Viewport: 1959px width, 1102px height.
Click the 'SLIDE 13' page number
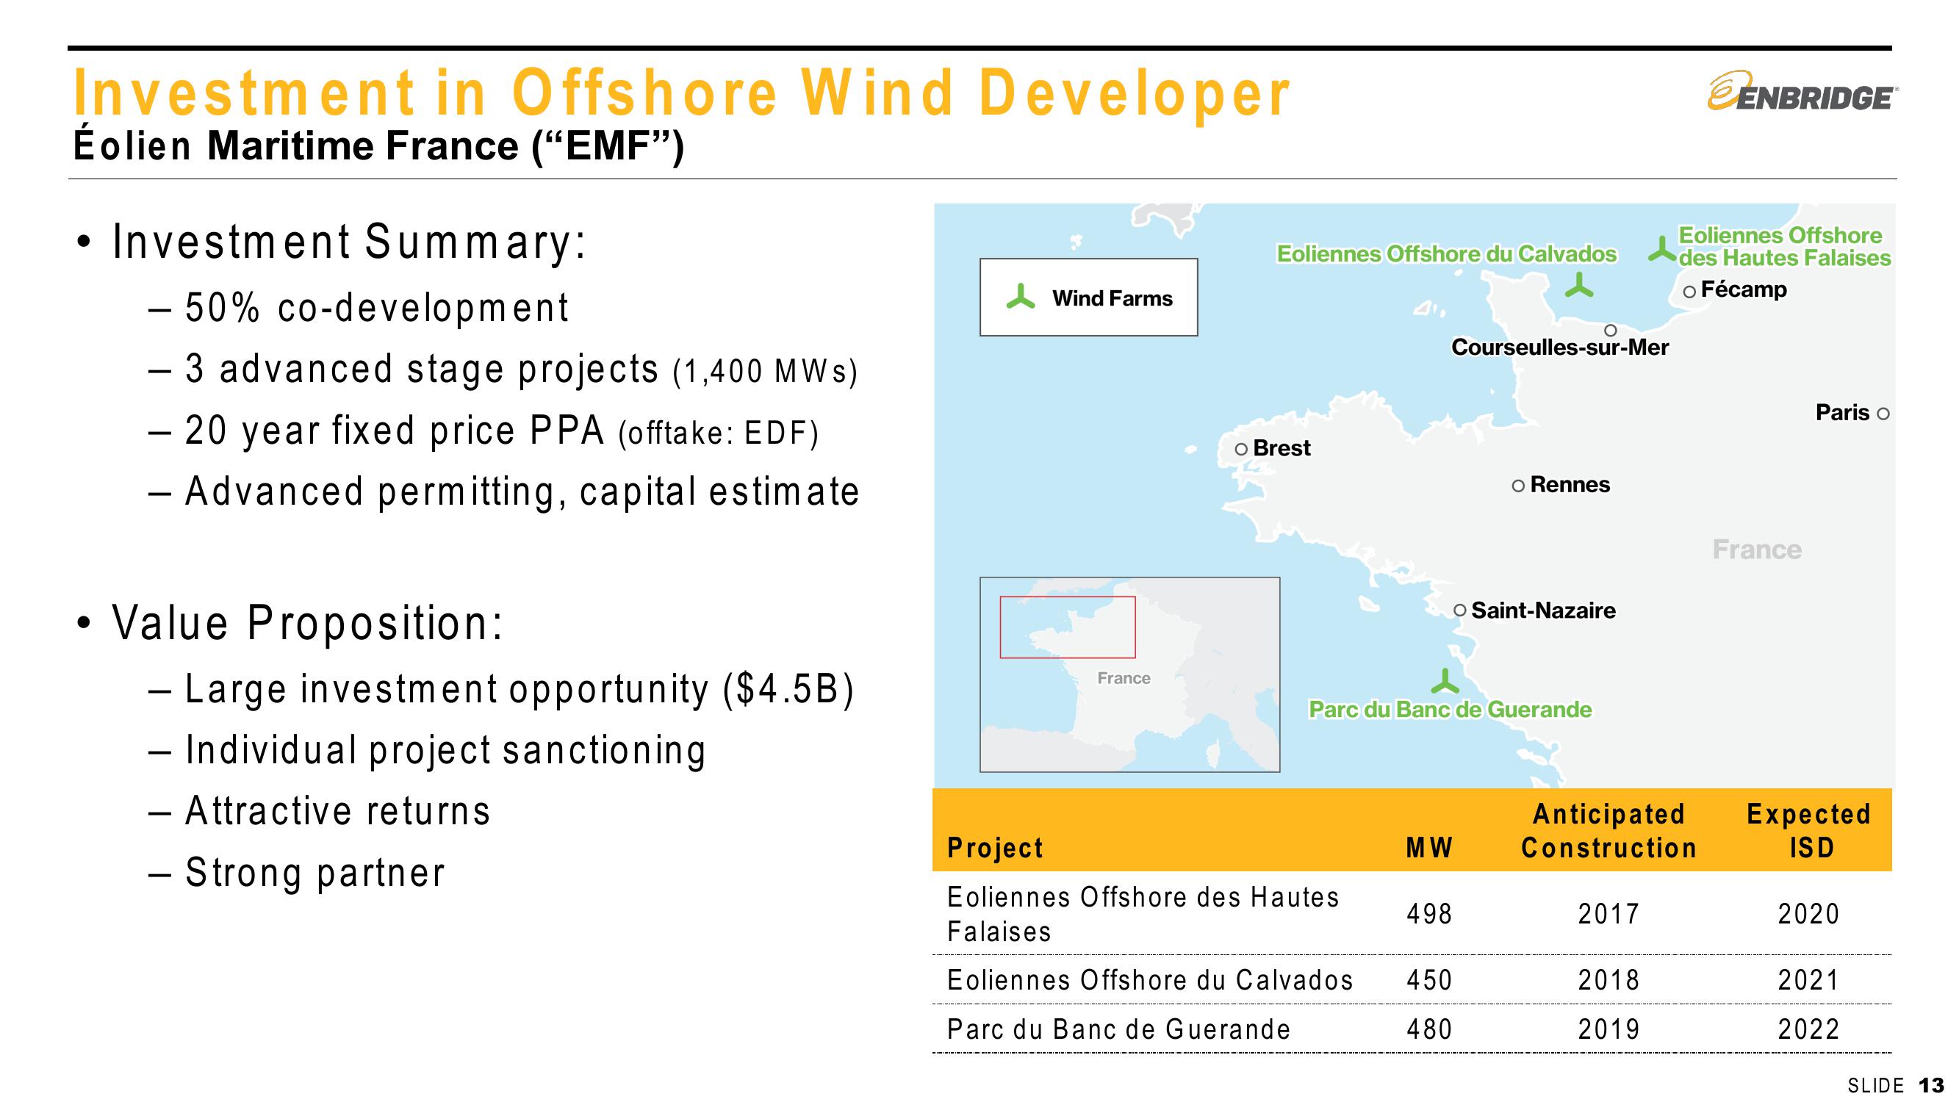[1895, 1085]
